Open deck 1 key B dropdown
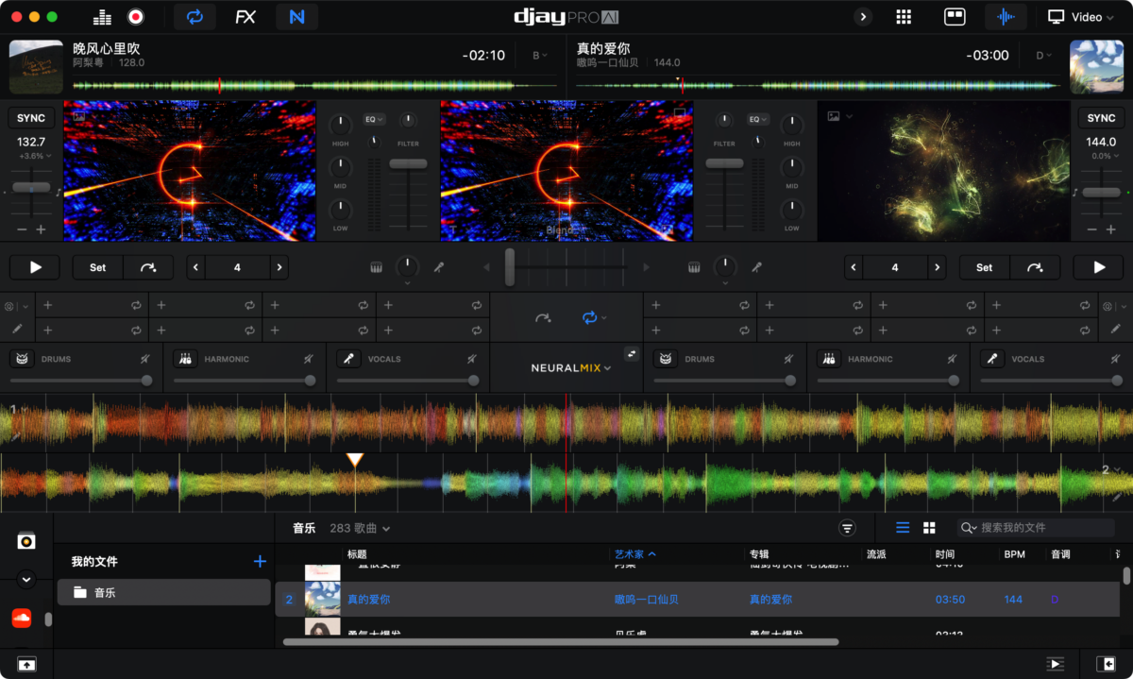The image size is (1133, 679). [x=540, y=56]
